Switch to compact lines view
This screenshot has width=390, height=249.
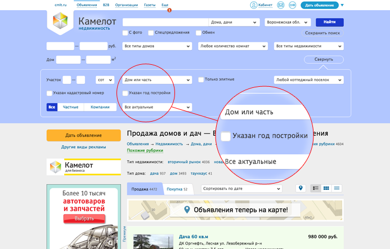pyautogui.click(x=337, y=188)
